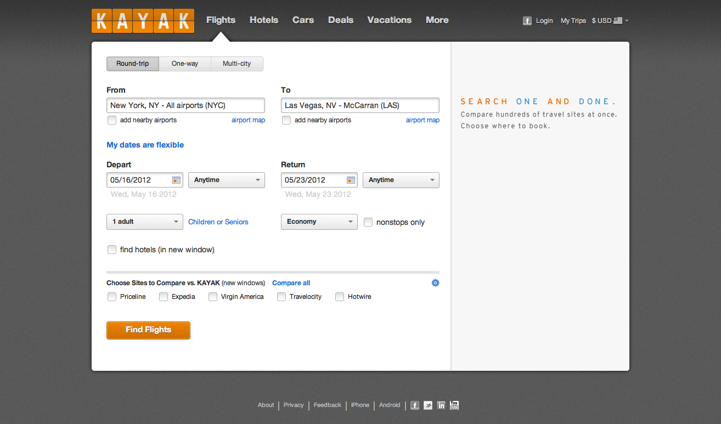Viewport: 721px width, 424px height.
Task: Click the Children or Seniors link
Action: (x=218, y=222)
